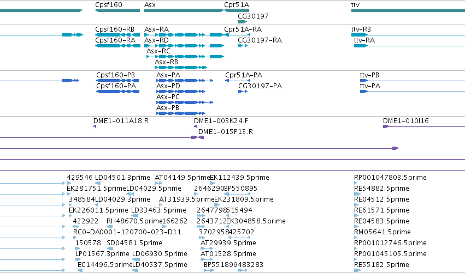Select the RP001012746.5prime EST label

point(390,244)
